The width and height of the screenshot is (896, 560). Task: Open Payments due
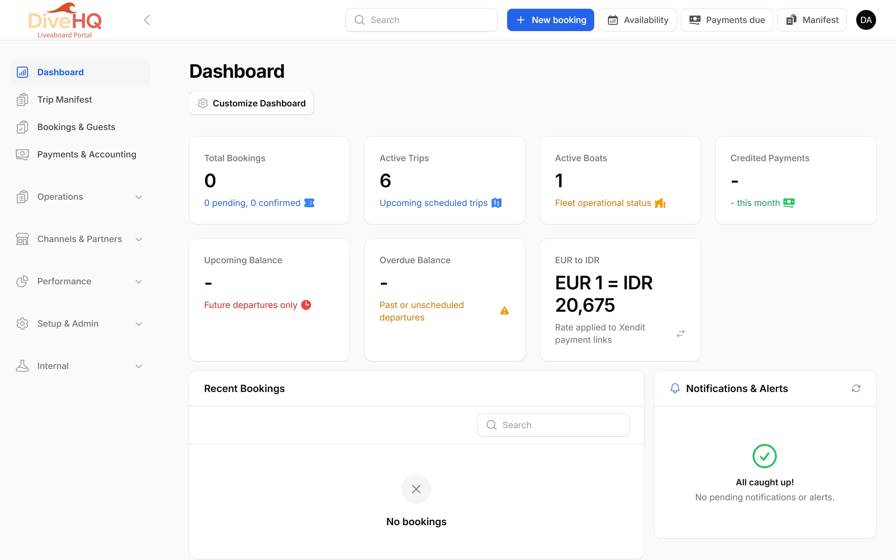tap(727, 20)
